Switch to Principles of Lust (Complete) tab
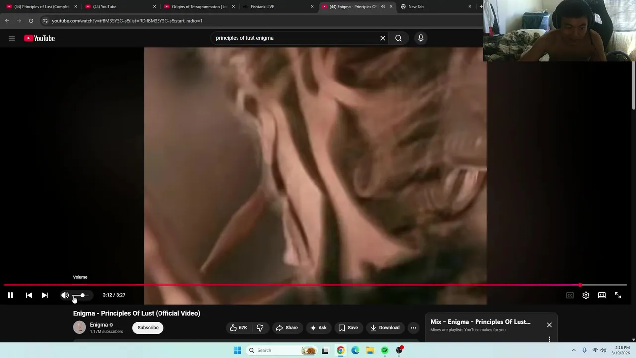Image resolution: width=636 pixels, height=358 pixels. pos(41,7)
